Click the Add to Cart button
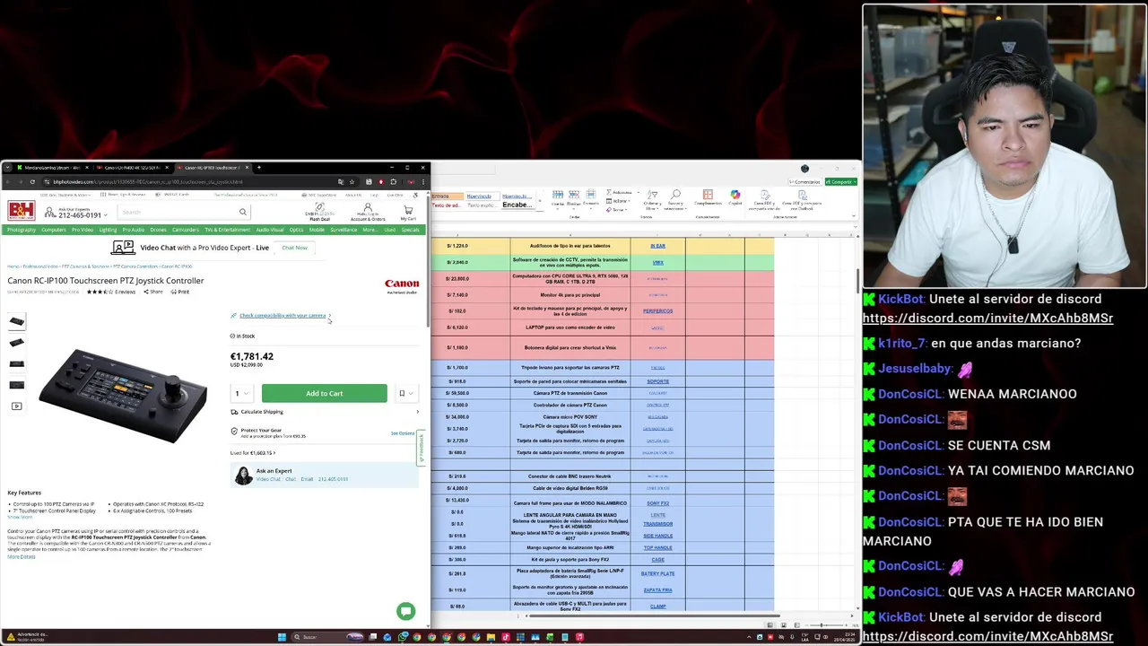This screenshot has height=646, width=1148. click(325, 393)
